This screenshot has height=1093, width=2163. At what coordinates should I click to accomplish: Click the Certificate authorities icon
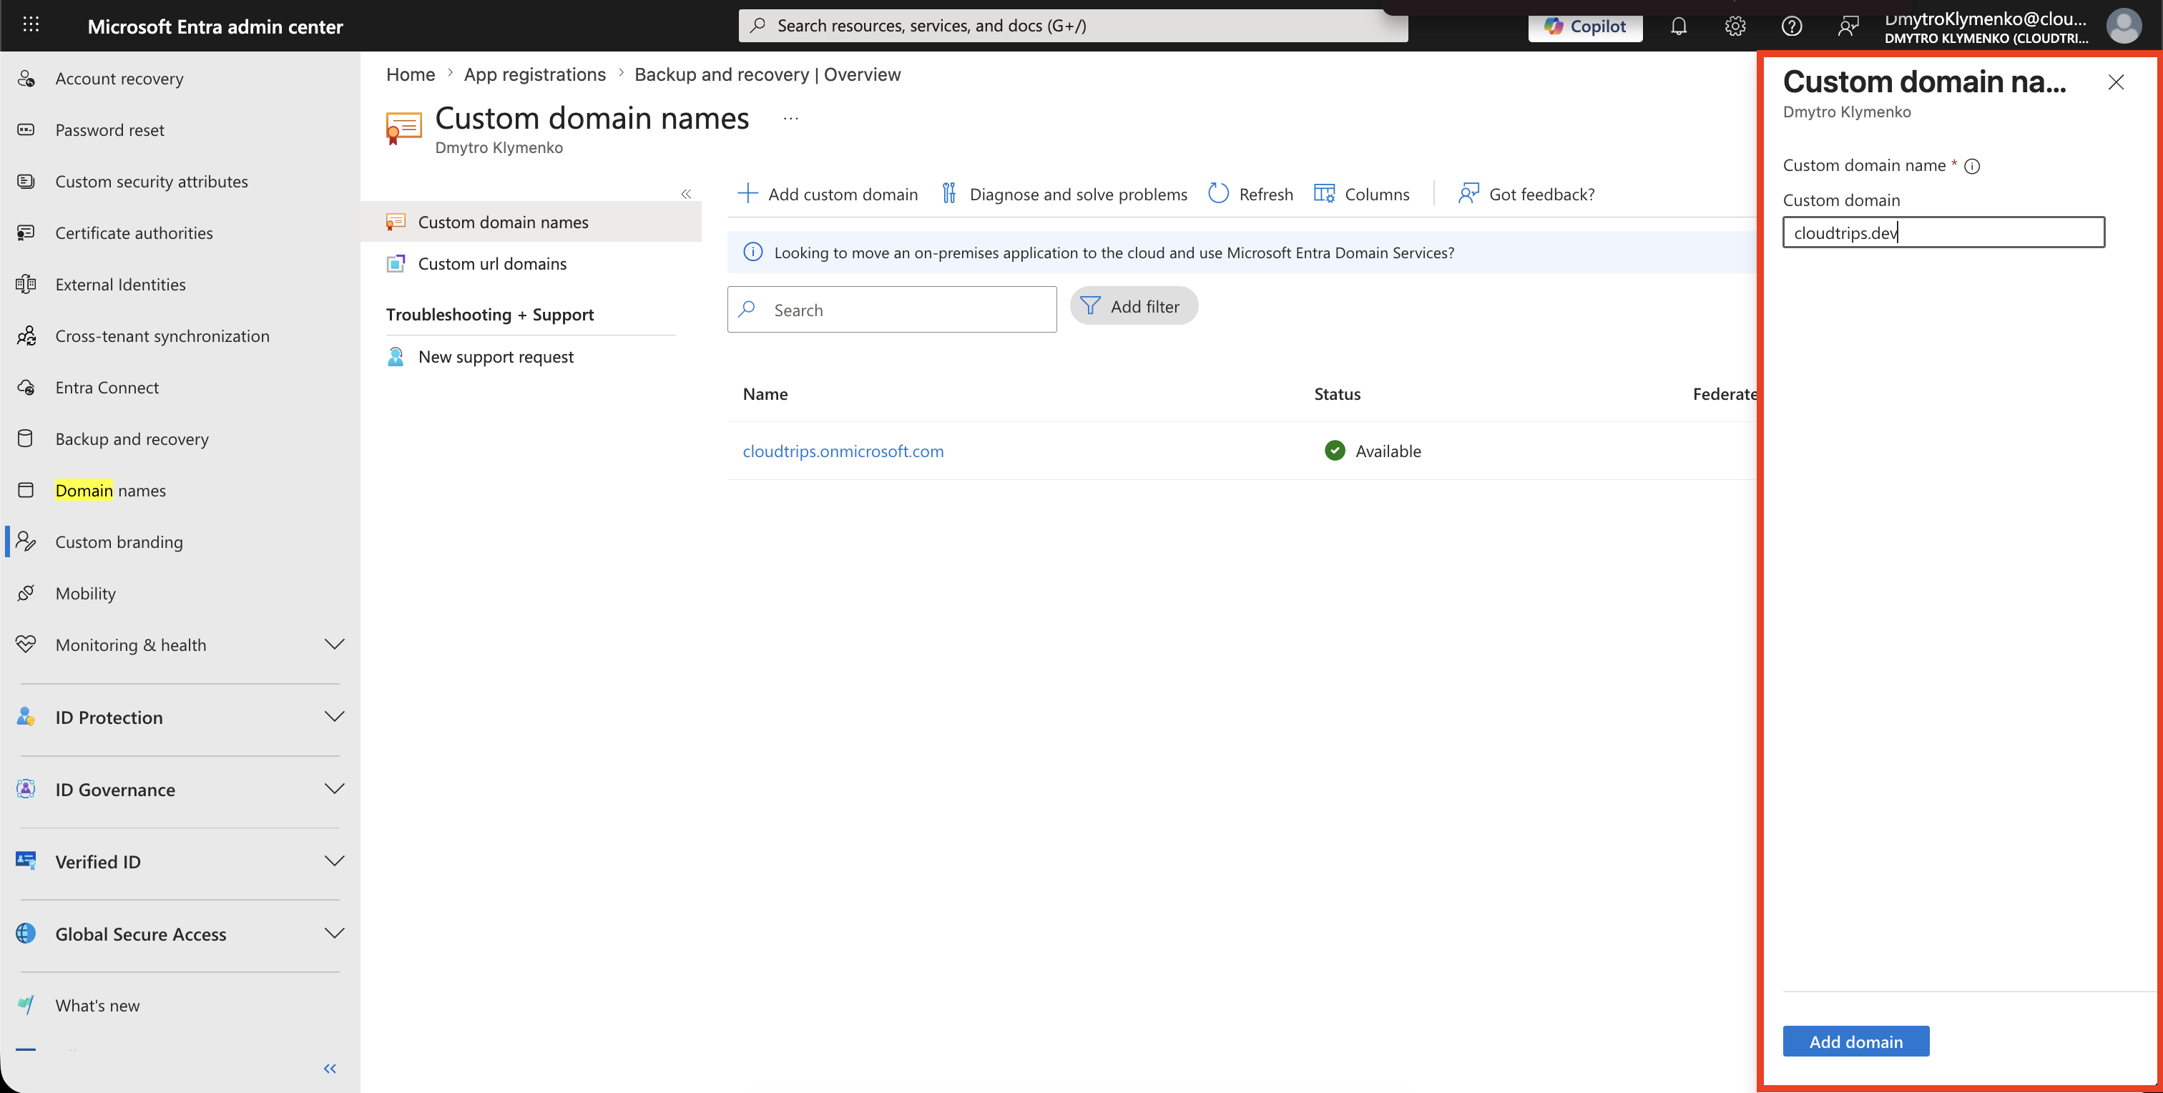coord(26,232)
